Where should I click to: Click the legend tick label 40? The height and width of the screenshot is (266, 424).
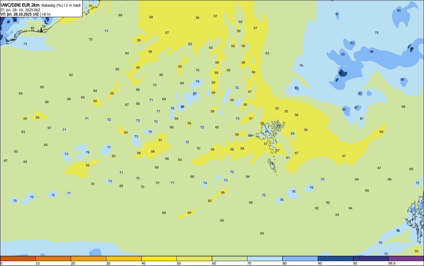tap(143, 263)
